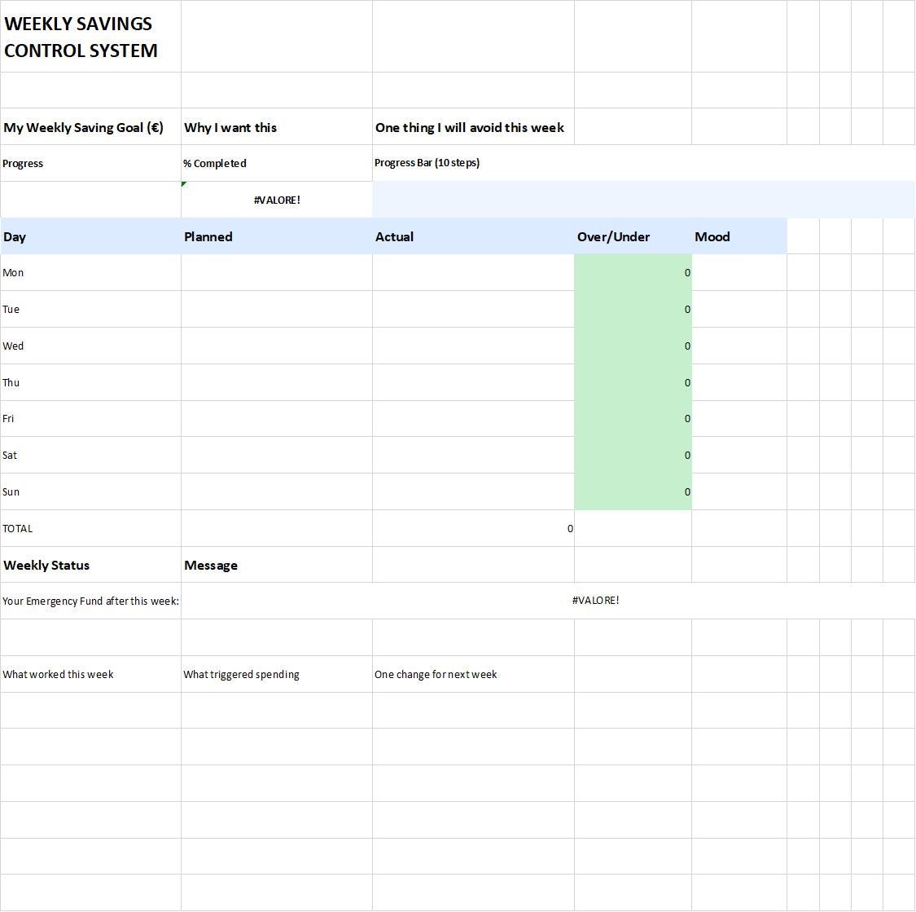Click Tue's Actual spending cell
This screenshot has height=912, width=916.
pyautogui.click(x=472, y=309)
